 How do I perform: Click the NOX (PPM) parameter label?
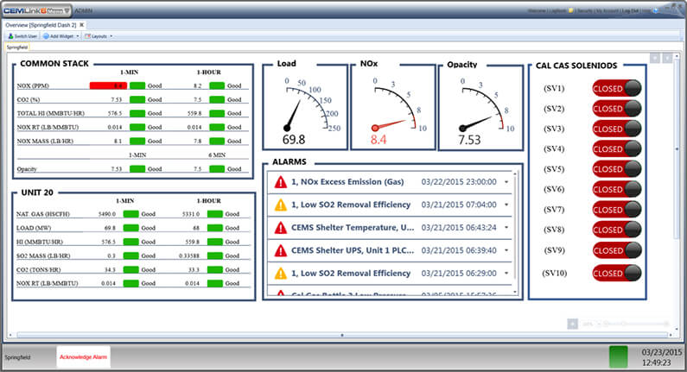33,85
